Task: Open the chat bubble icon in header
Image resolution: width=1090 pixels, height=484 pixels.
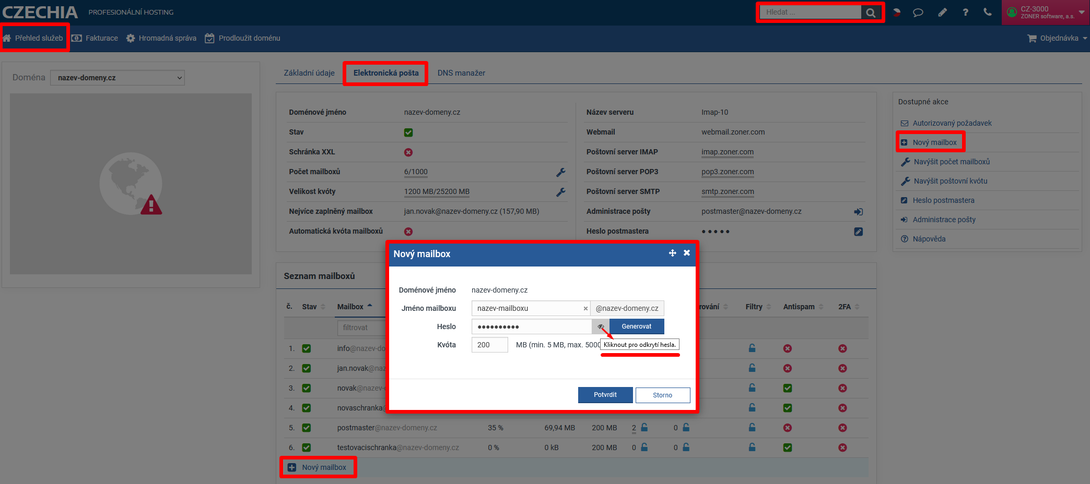Action: click(x=918, y=13)
